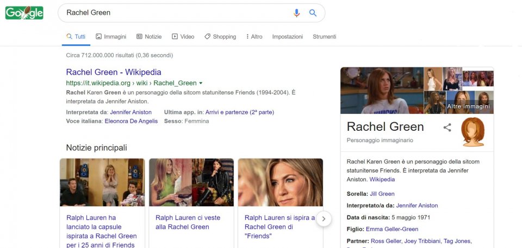The width and height of the screenshot is (522, 248).
Task: Click the birth date 5 maggio 1971
Action: 411,218
